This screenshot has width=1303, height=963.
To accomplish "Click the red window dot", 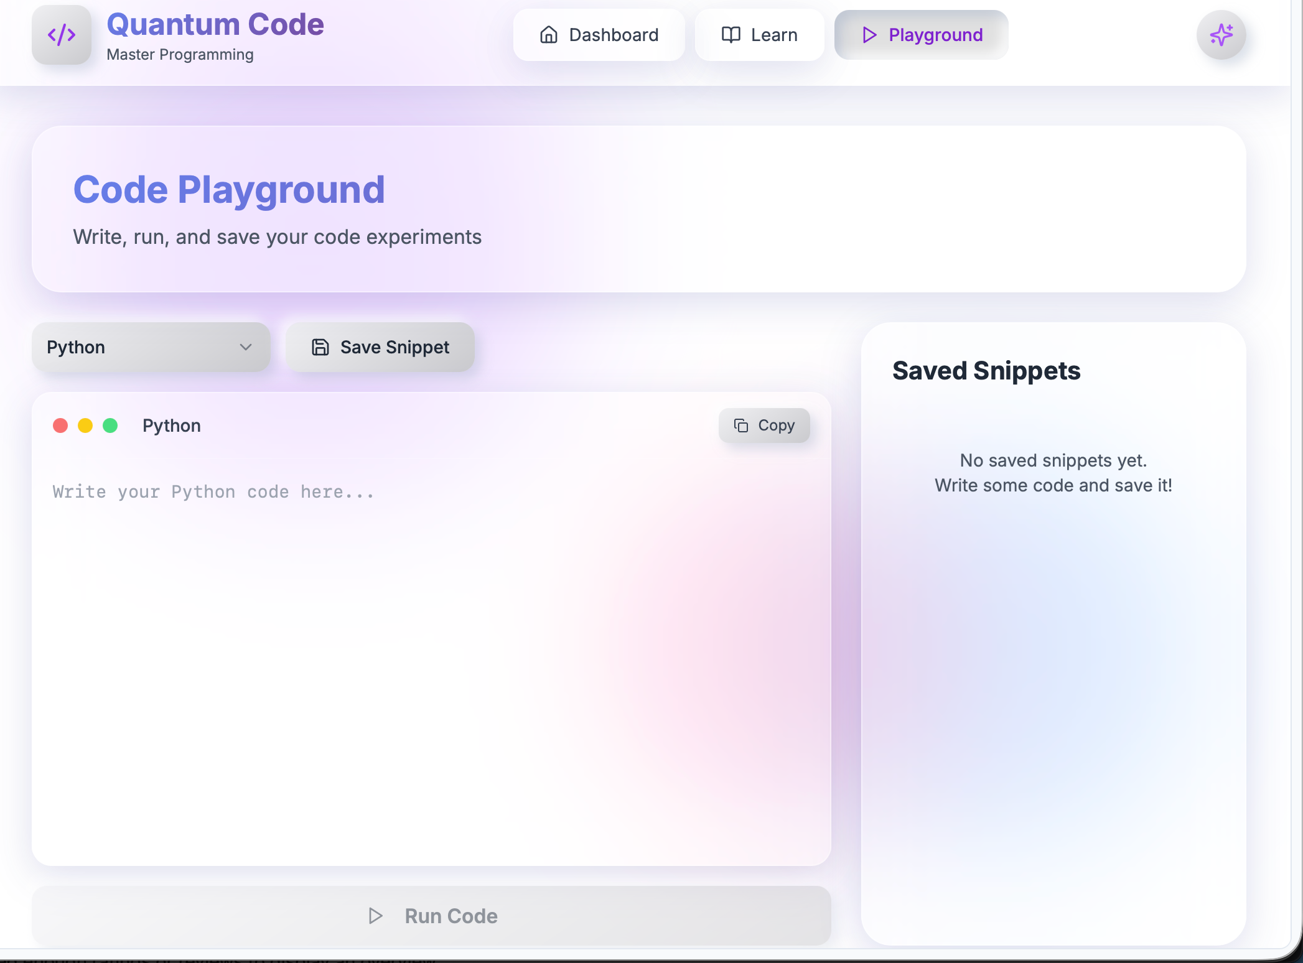I will [60, 426].
